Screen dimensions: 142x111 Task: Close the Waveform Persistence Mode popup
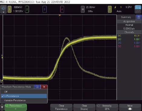44,87
